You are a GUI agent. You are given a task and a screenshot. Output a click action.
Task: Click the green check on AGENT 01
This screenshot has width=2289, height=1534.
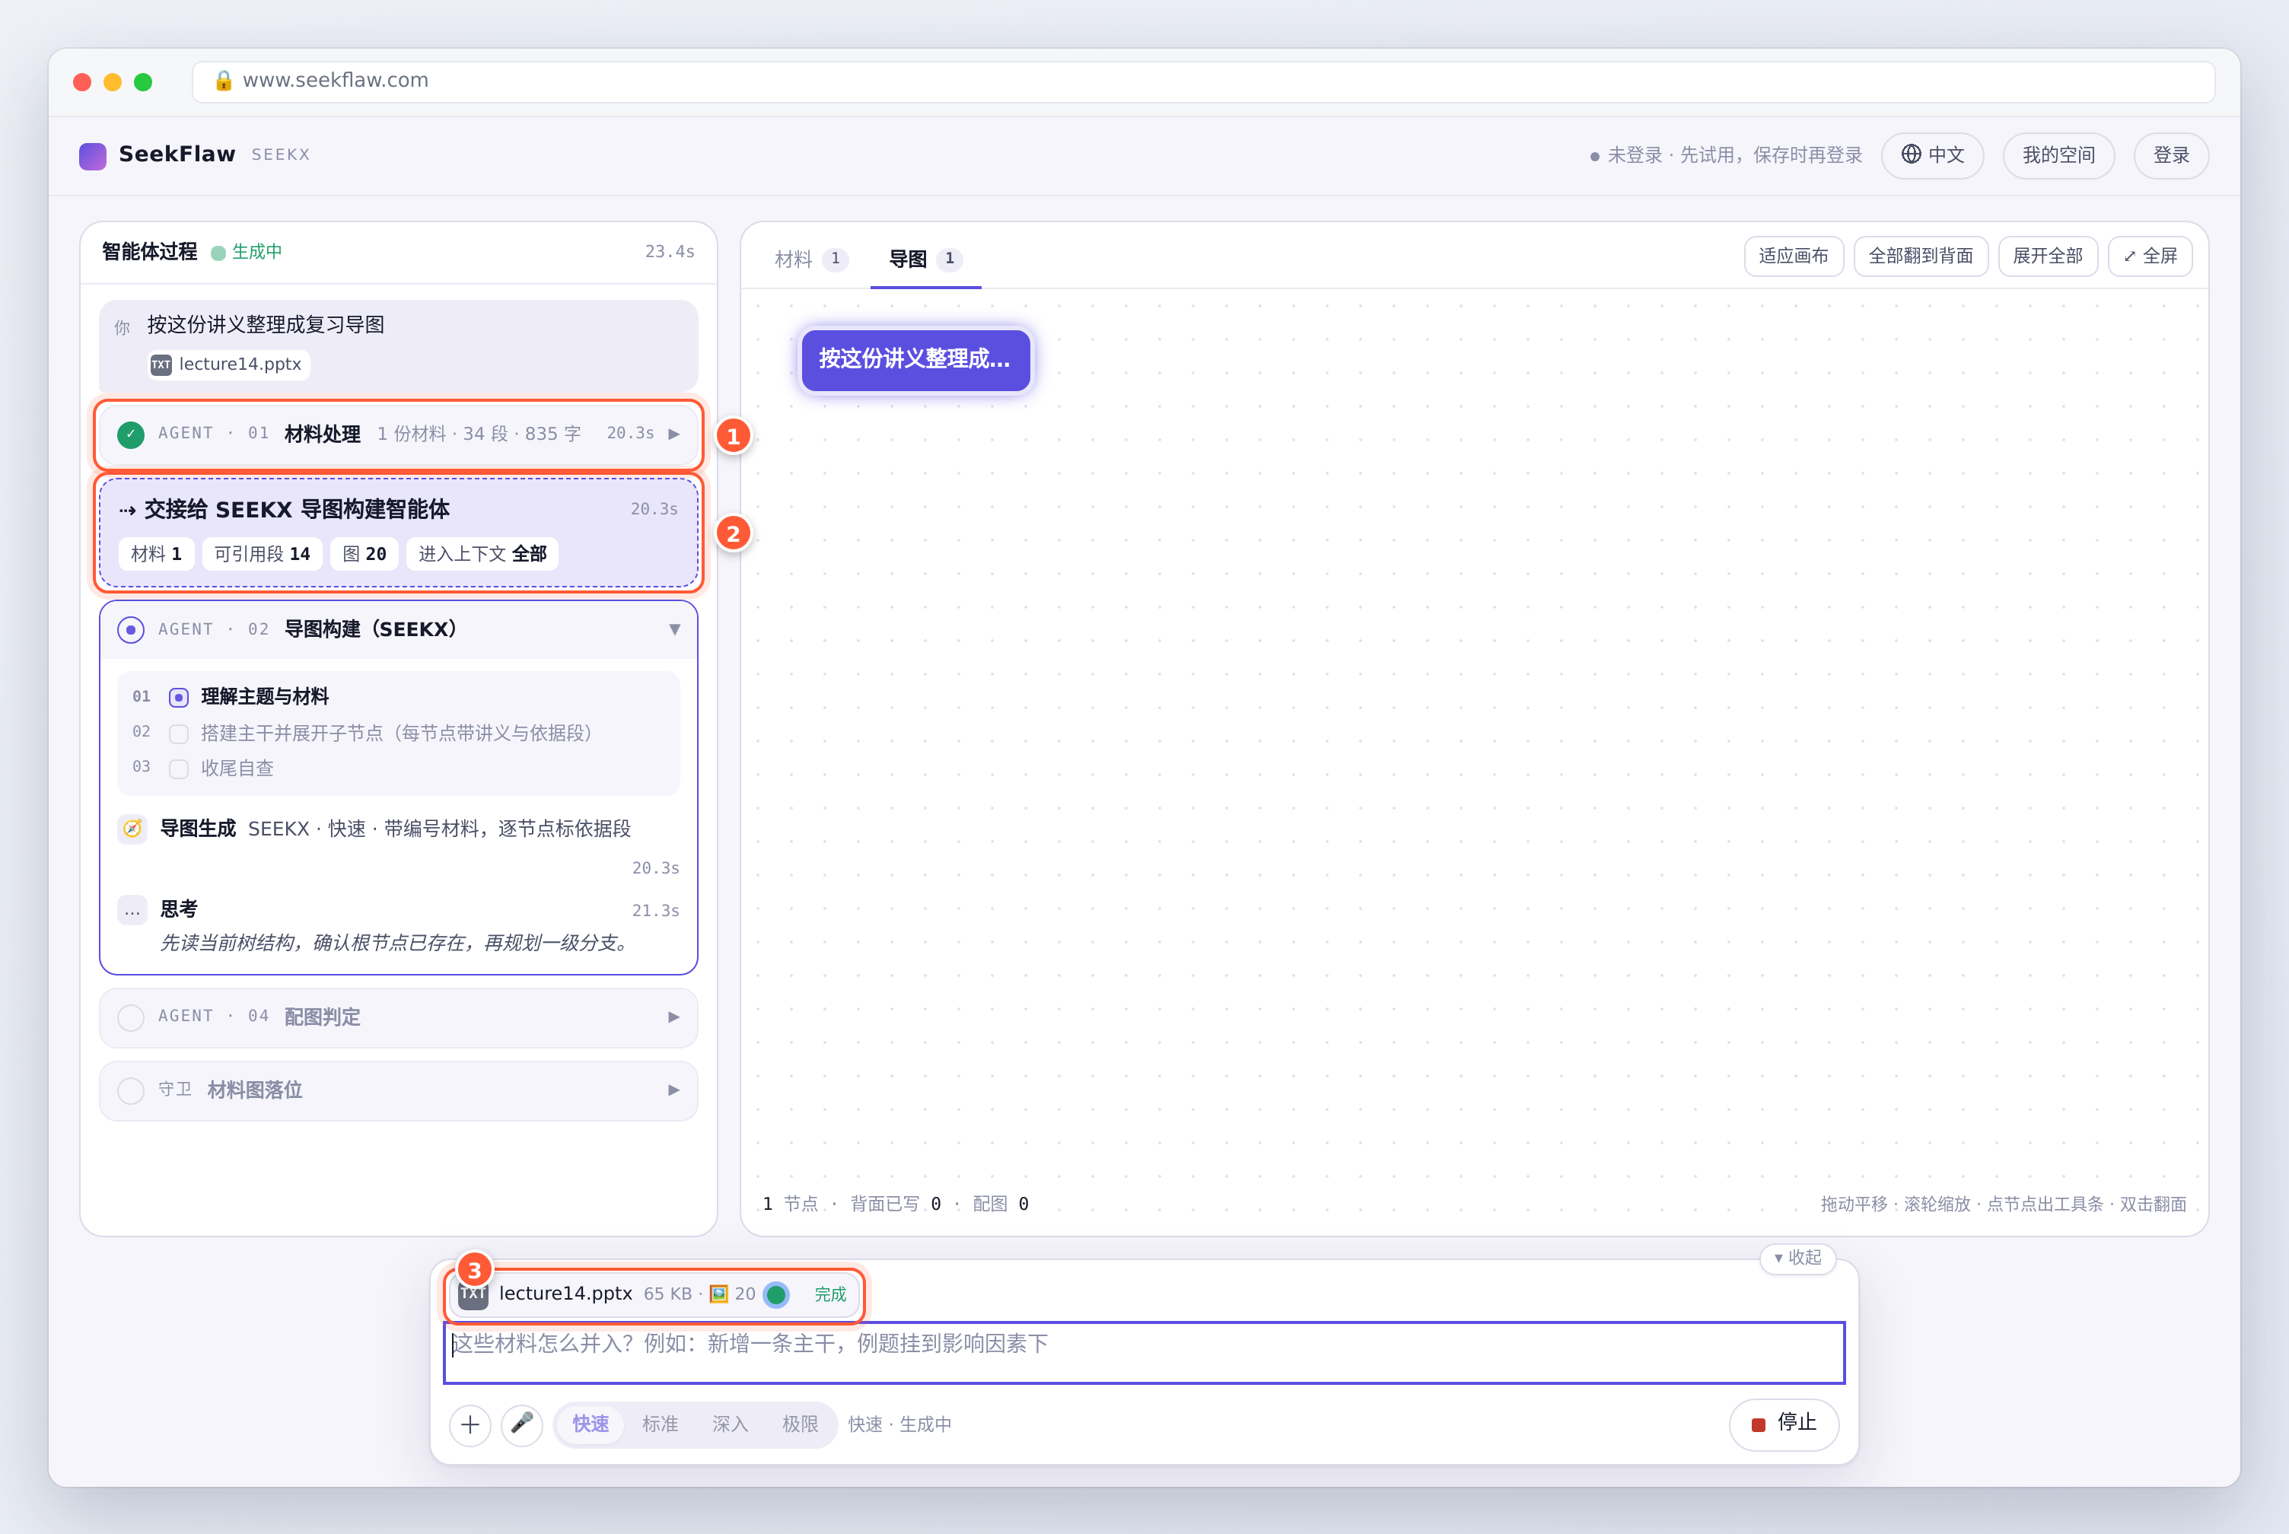pos(131,434)
